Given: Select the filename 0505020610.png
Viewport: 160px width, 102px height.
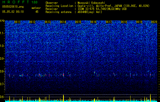Looking at the screenshot, I should pos(13,7).
